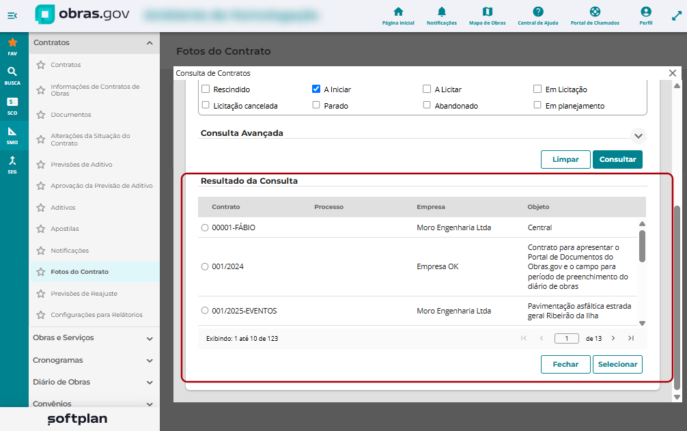The image size is (687, 431).
Task: Check the Rescindido checkbox
Action: click(x=206, y=89)
